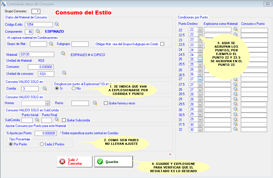Focus the SubCorrida Punto Inicial field
Image resolution: width=273 pixels, height=178 pixels.
[x=27, y=120]
